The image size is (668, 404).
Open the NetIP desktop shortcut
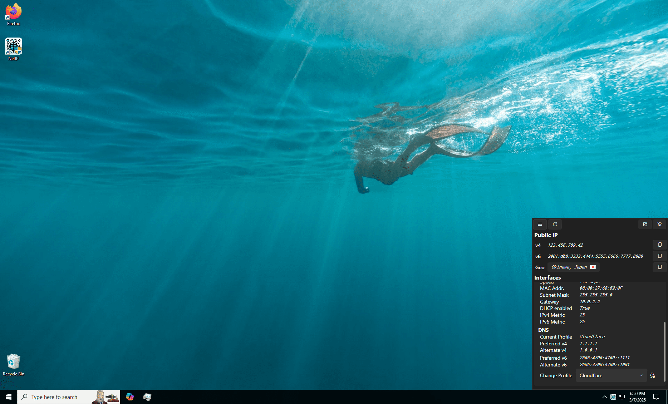pyautogui.click(x=14, y=49)
